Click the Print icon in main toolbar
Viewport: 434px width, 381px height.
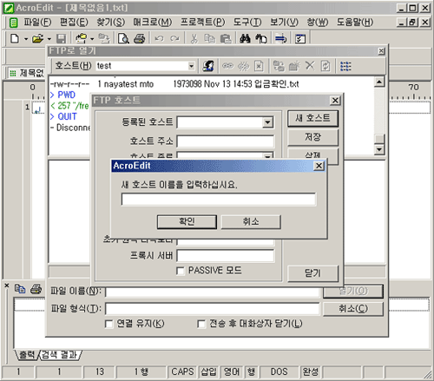[140, 38]
